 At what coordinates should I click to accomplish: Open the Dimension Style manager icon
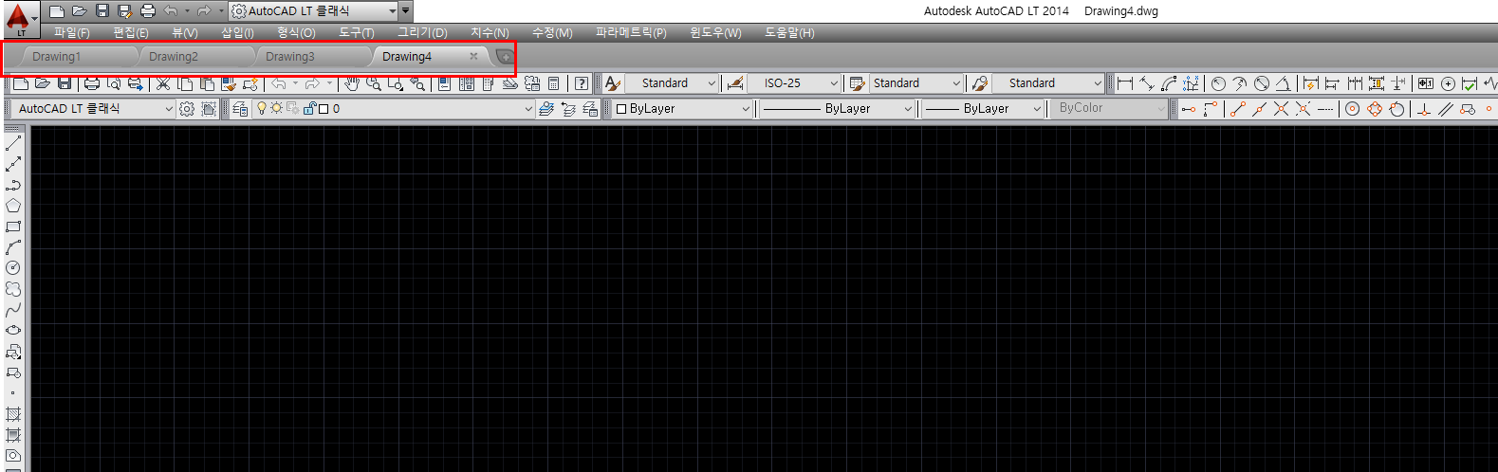click(x=735, y=83)
